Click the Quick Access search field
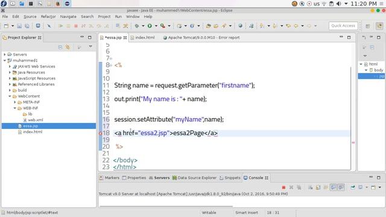The height and width of the screenshot is (217, 386). [x=343, y=25]
